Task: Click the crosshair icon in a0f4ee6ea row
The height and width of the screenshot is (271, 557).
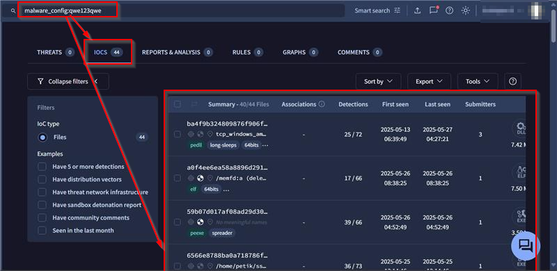Action: point(191,178)
